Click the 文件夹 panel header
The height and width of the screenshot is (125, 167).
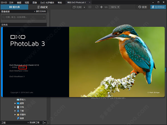24,25
